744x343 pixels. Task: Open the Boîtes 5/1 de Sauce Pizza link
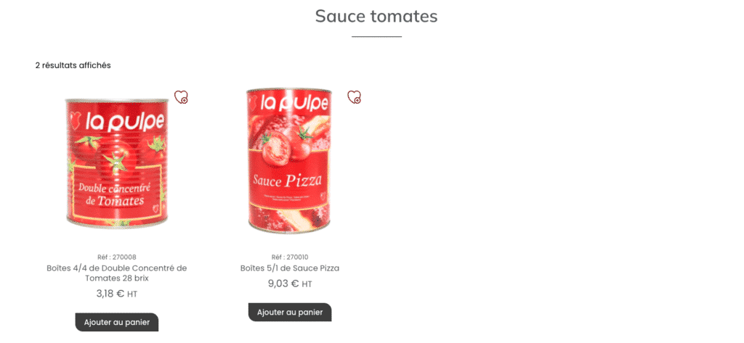tap(290, 268)
